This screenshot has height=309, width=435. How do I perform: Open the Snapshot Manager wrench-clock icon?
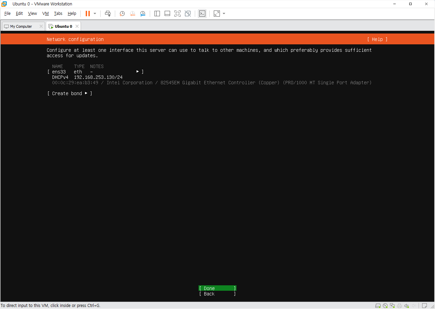143,14
